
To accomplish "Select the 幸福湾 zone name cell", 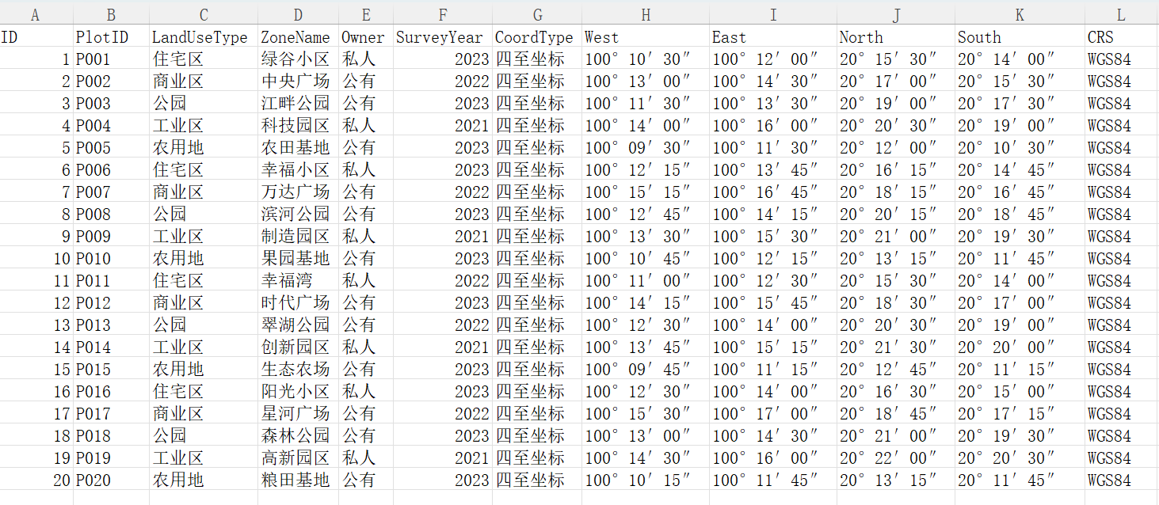I will 298,280.
